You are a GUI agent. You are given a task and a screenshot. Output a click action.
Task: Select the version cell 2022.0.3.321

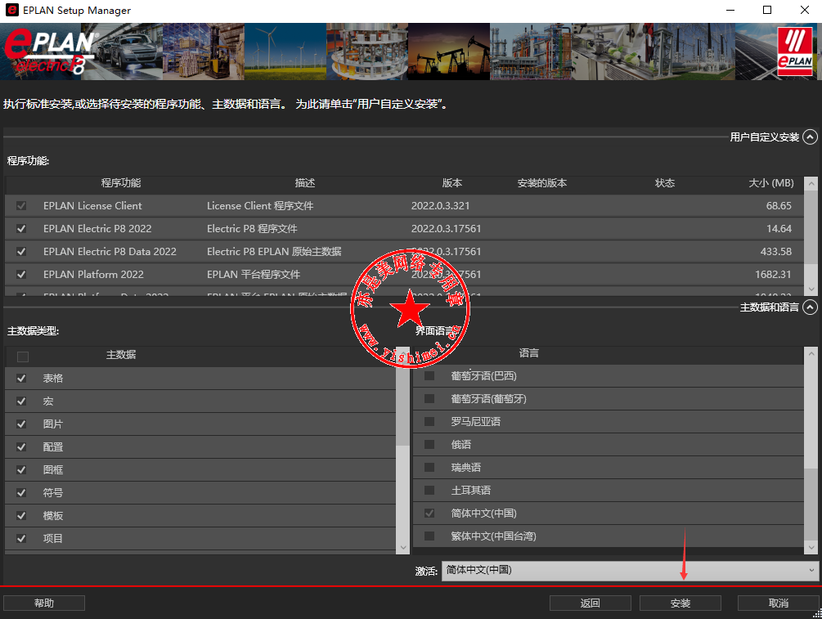440,205
